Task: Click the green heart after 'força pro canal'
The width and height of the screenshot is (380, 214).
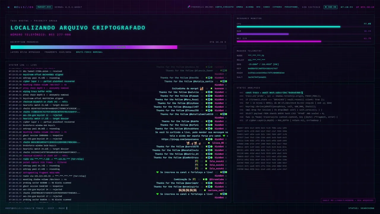Action: [x=224, y=136]
